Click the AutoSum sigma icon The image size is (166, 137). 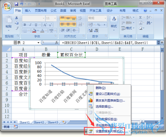point(140,17)
